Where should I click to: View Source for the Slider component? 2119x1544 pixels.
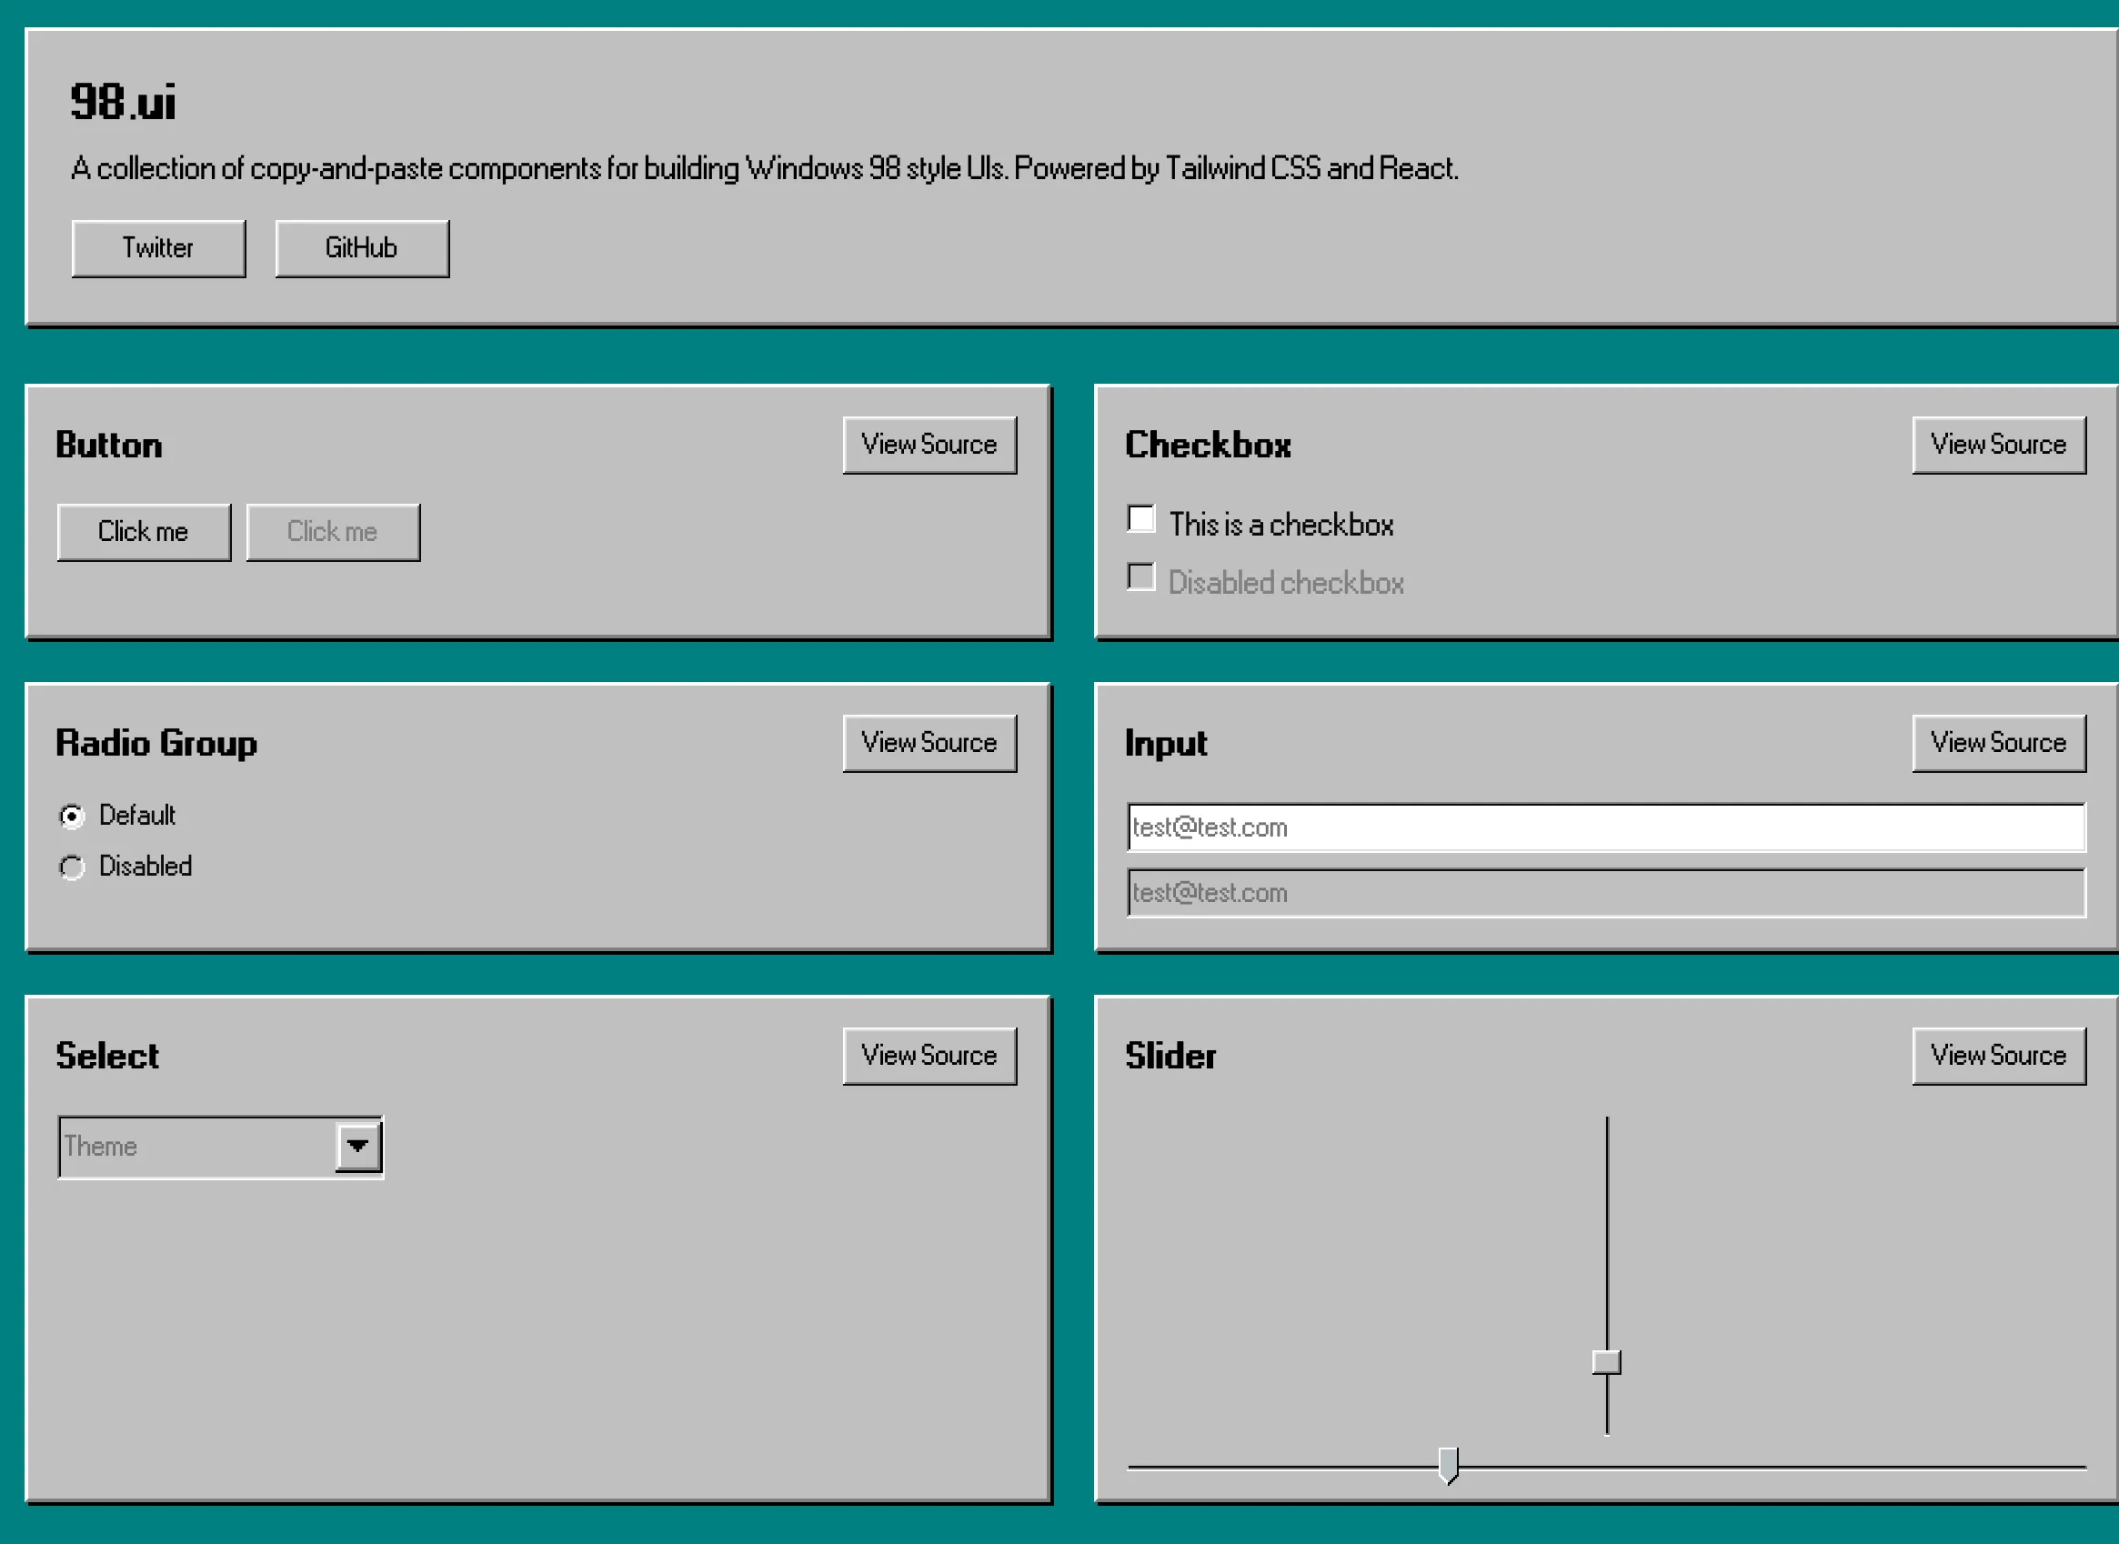1997,1056
